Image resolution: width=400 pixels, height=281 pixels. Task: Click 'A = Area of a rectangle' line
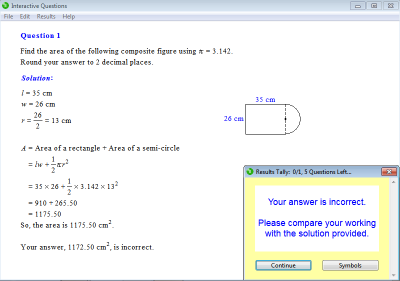coord(100,148)
